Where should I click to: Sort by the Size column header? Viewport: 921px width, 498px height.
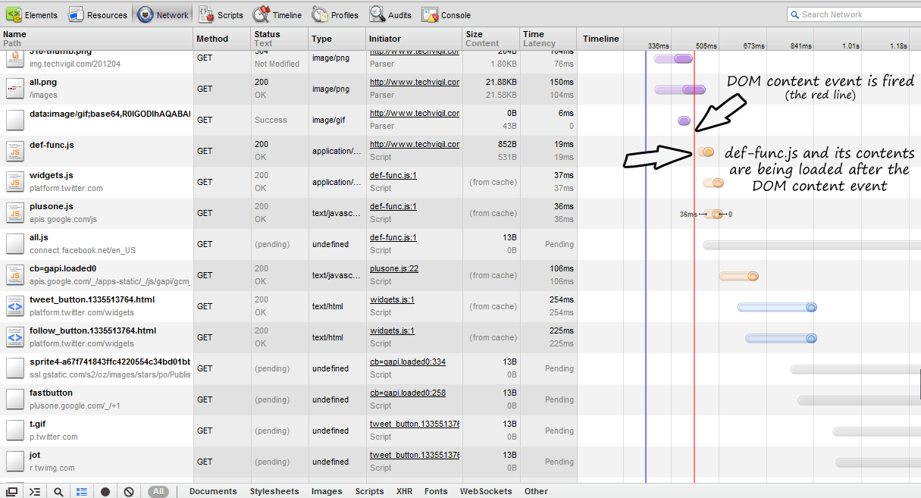490,39
